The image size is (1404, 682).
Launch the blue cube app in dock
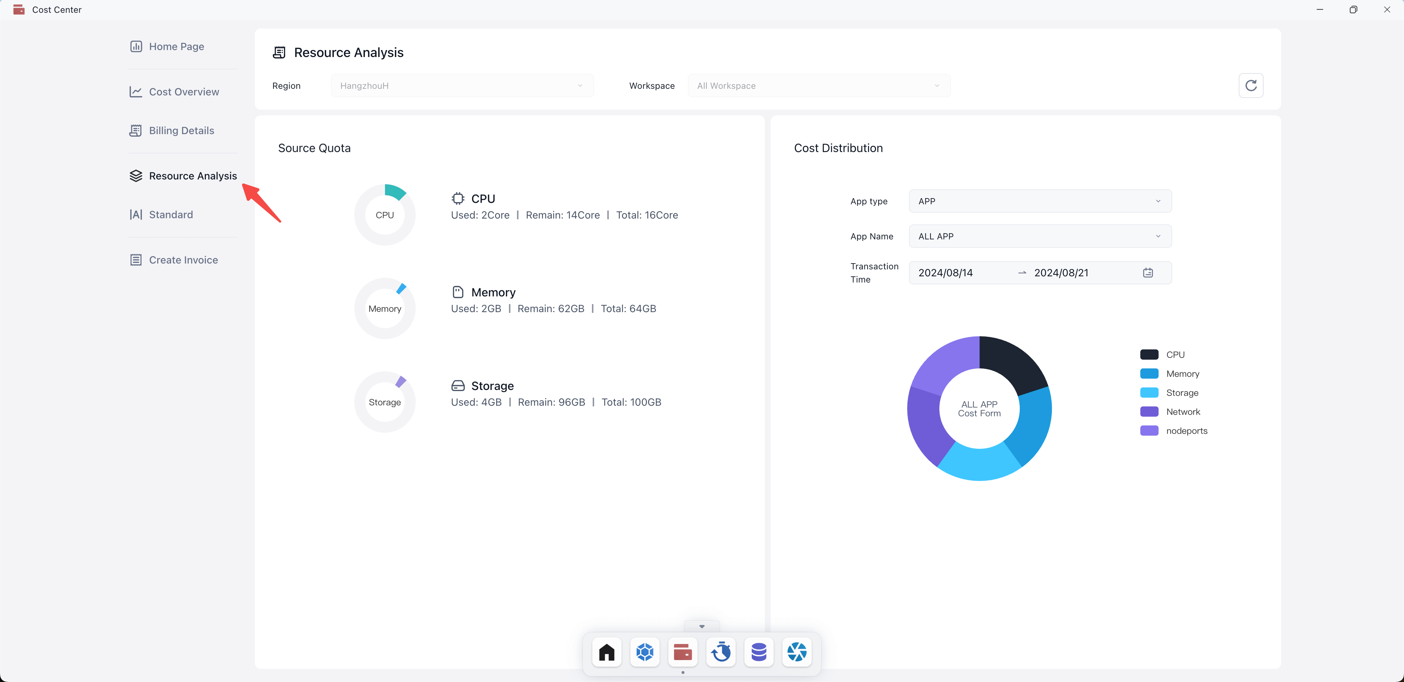pos(644,652)
